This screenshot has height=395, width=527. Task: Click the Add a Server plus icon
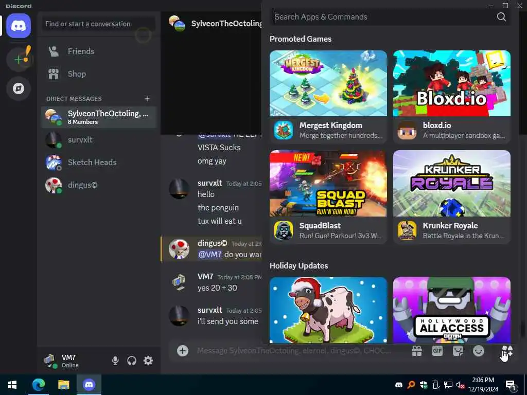pyautogui.click(x=19, y=60)
